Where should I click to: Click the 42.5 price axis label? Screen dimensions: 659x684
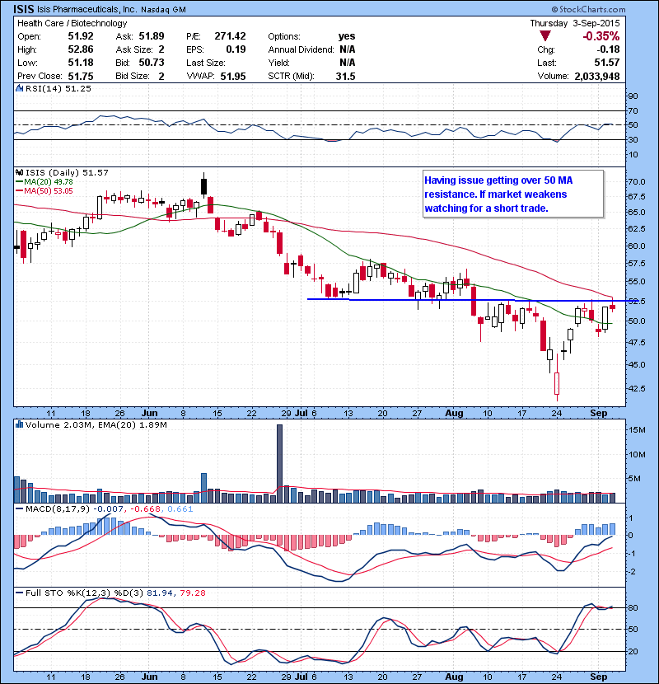[x=637, y=388]
